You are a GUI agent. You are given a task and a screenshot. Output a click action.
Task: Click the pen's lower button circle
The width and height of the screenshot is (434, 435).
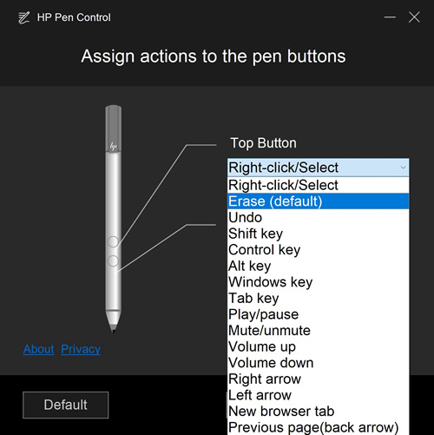pos(113,261)
